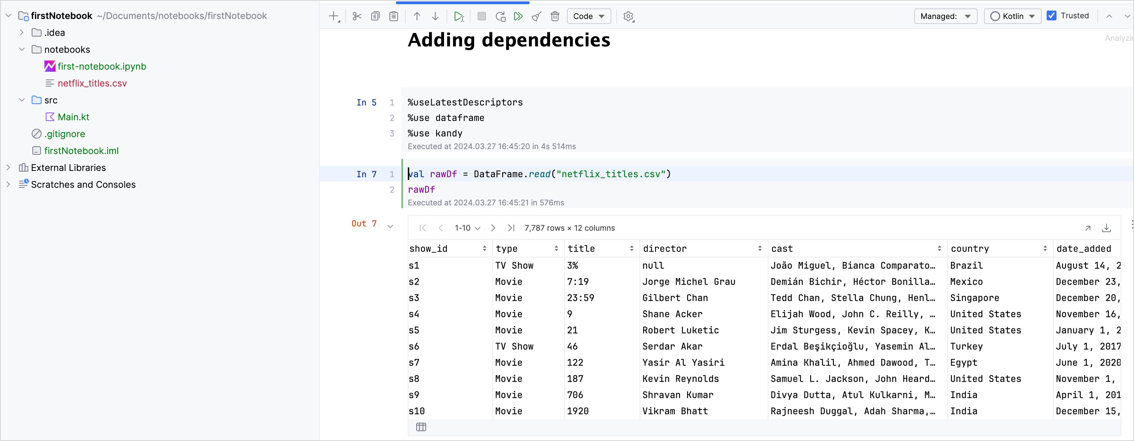Open the first-notebook.ipynb file
Screen dimensions: 1134x441
pos(101,66)
